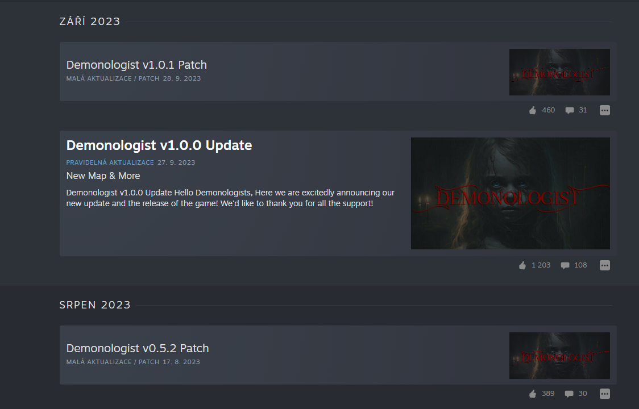Open comments on the v1.0.1 Patch post
Viewport: 639px width, 409px height.
click(x=570, y=110)
